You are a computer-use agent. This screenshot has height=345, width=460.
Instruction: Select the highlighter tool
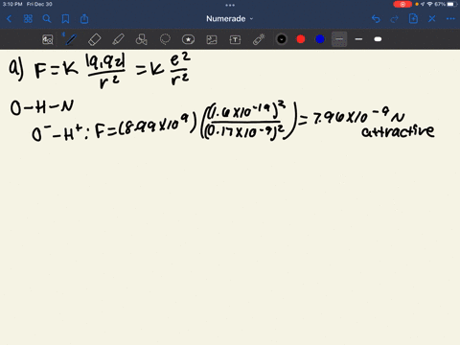pos(118,39)
